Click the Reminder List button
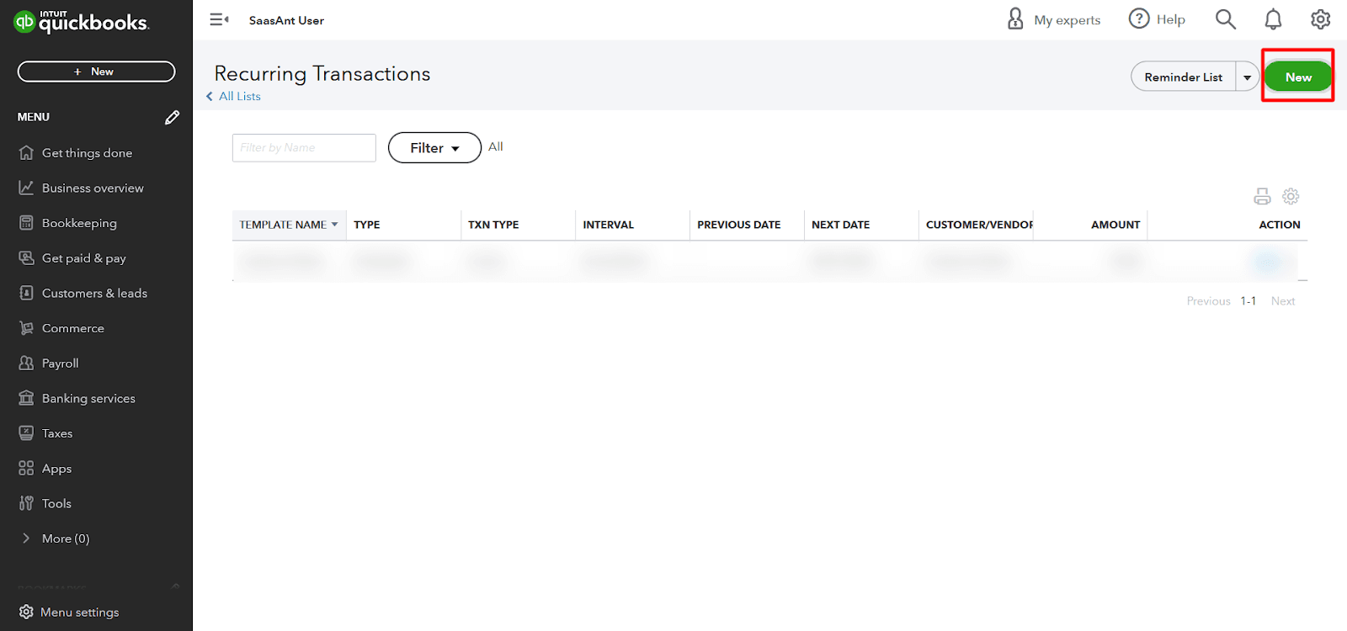1347x631 pixels. tap(1183, 77)
